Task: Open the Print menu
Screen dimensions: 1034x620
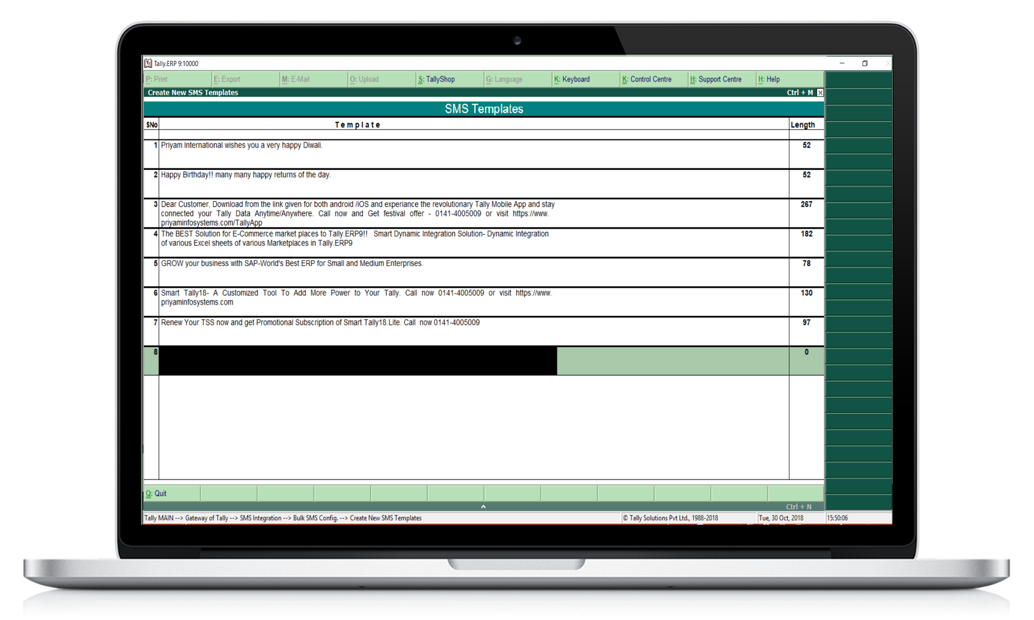Action: click(x=177, y=79)
